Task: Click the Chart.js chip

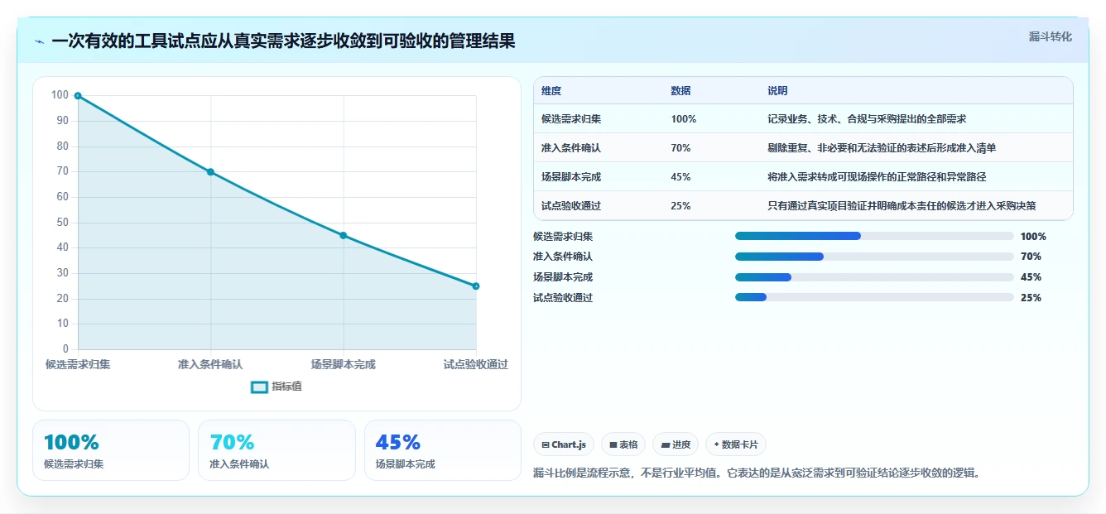Action: tap(564, 444)
